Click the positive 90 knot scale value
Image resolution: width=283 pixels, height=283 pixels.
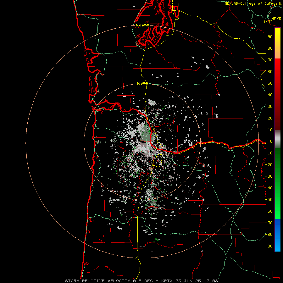[270, 37]
